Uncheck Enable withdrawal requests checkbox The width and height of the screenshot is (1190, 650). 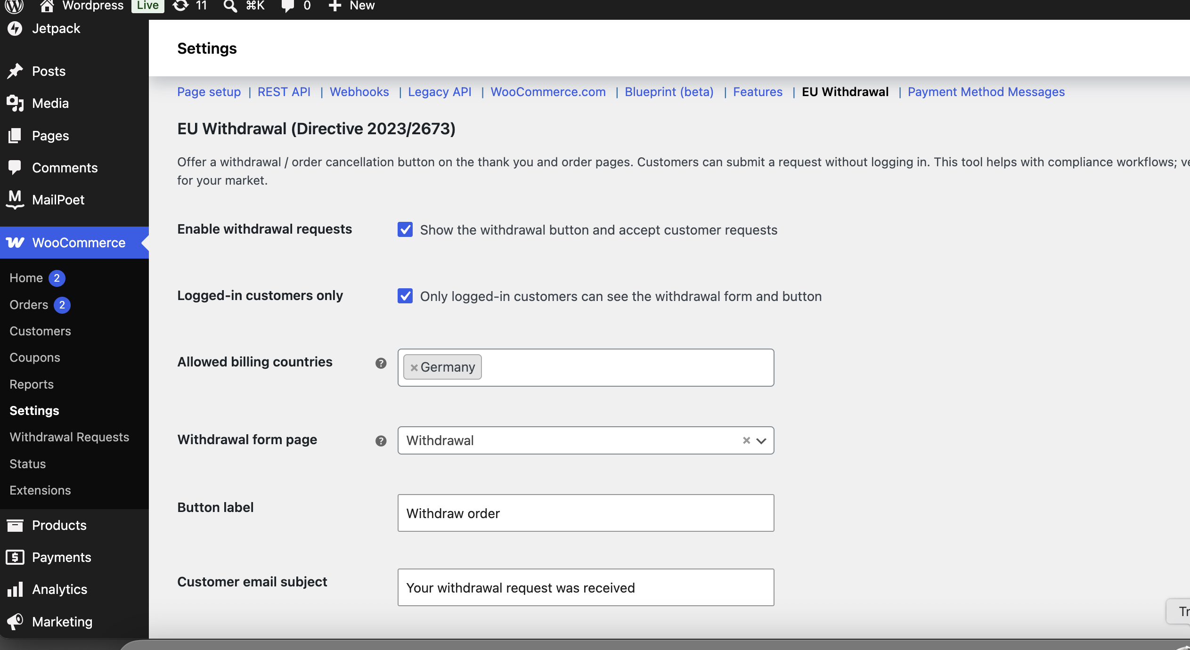coord(405,229)
